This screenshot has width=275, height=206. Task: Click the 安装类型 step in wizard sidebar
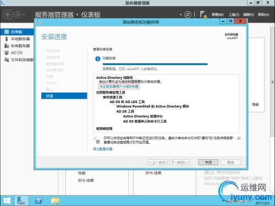[53, 57]
